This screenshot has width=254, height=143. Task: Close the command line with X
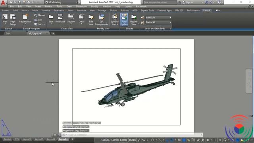click(55, 135)
